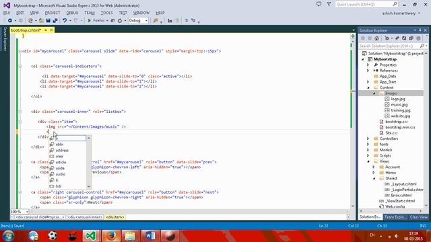
Task: Click the Comment selection toolbar icon
Action: coord(186,21)
